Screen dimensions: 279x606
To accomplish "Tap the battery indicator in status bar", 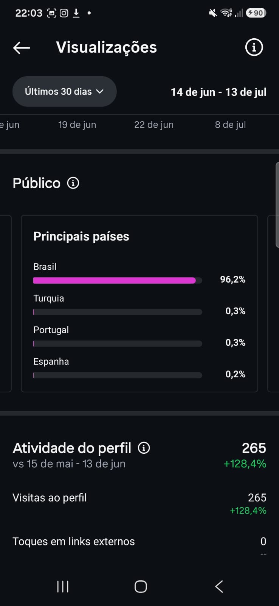I will click(x=256, y=13).
